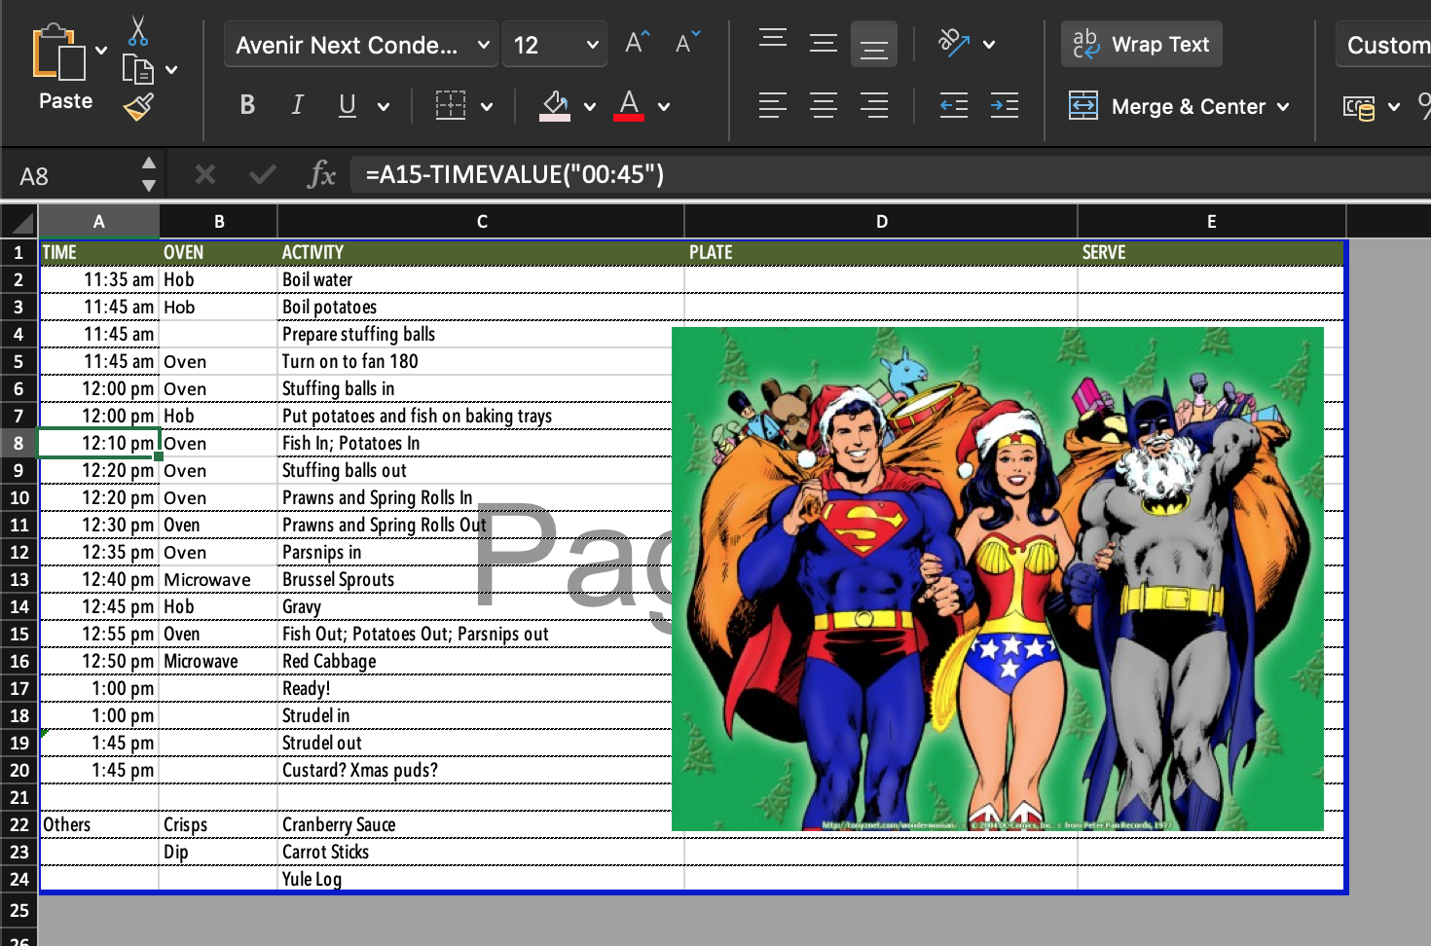Open font color dropdown arrow

click(664, 106)
